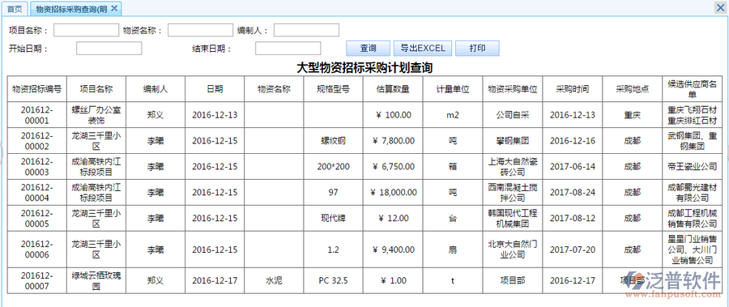Click the 物资招标编号 column header
This screenshot has width=729, height=307.
(37, 89)
